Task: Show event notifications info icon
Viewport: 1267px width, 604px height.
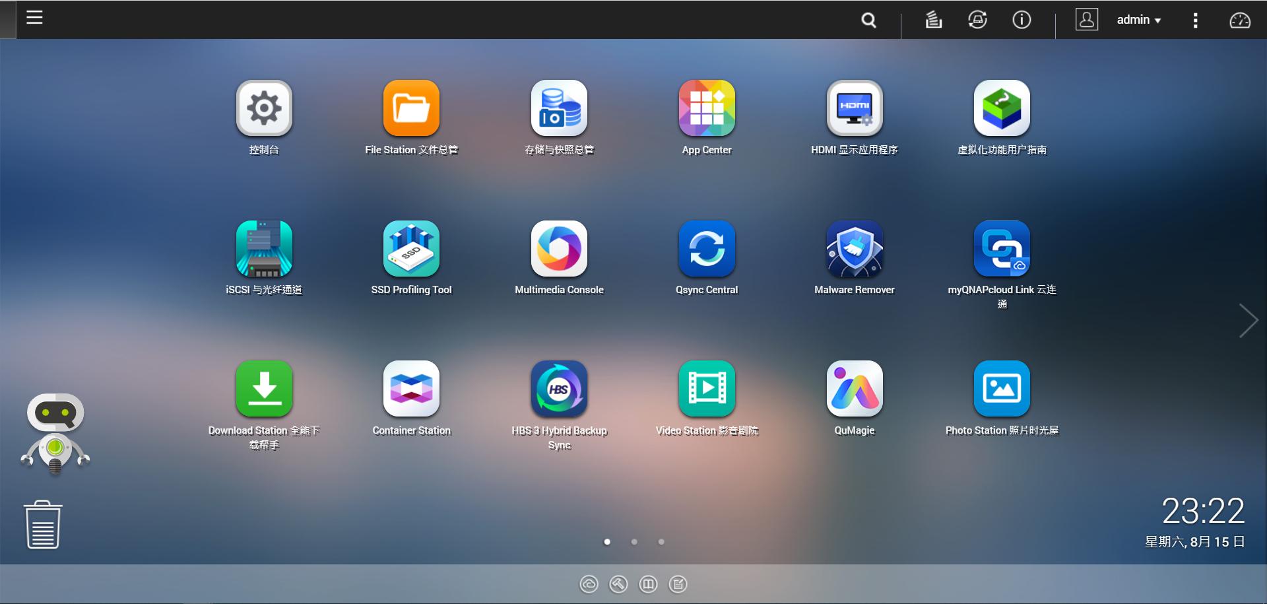Action: point(1022,20)
